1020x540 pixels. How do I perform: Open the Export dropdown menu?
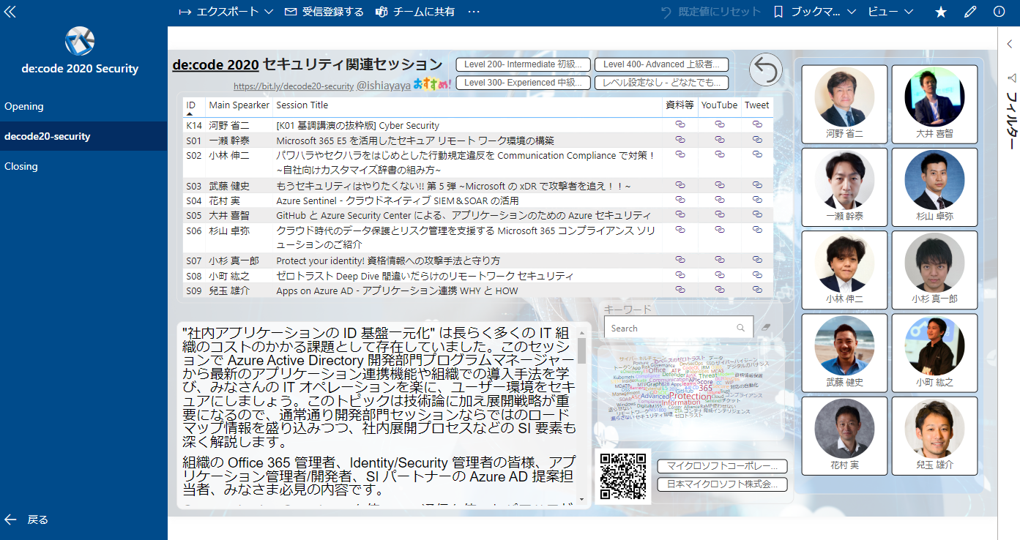(226, 12)
